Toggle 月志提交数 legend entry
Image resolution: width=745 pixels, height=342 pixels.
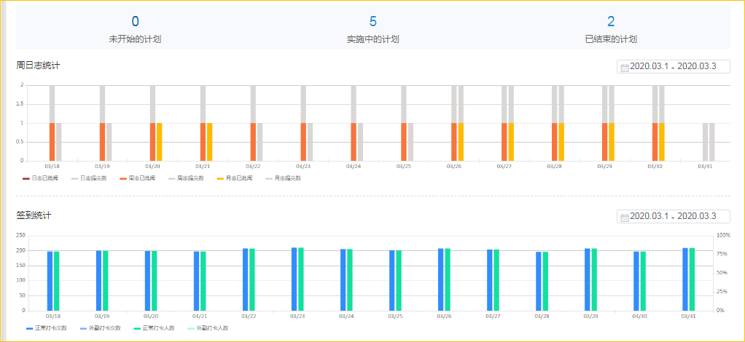click(x=283, y=178)
